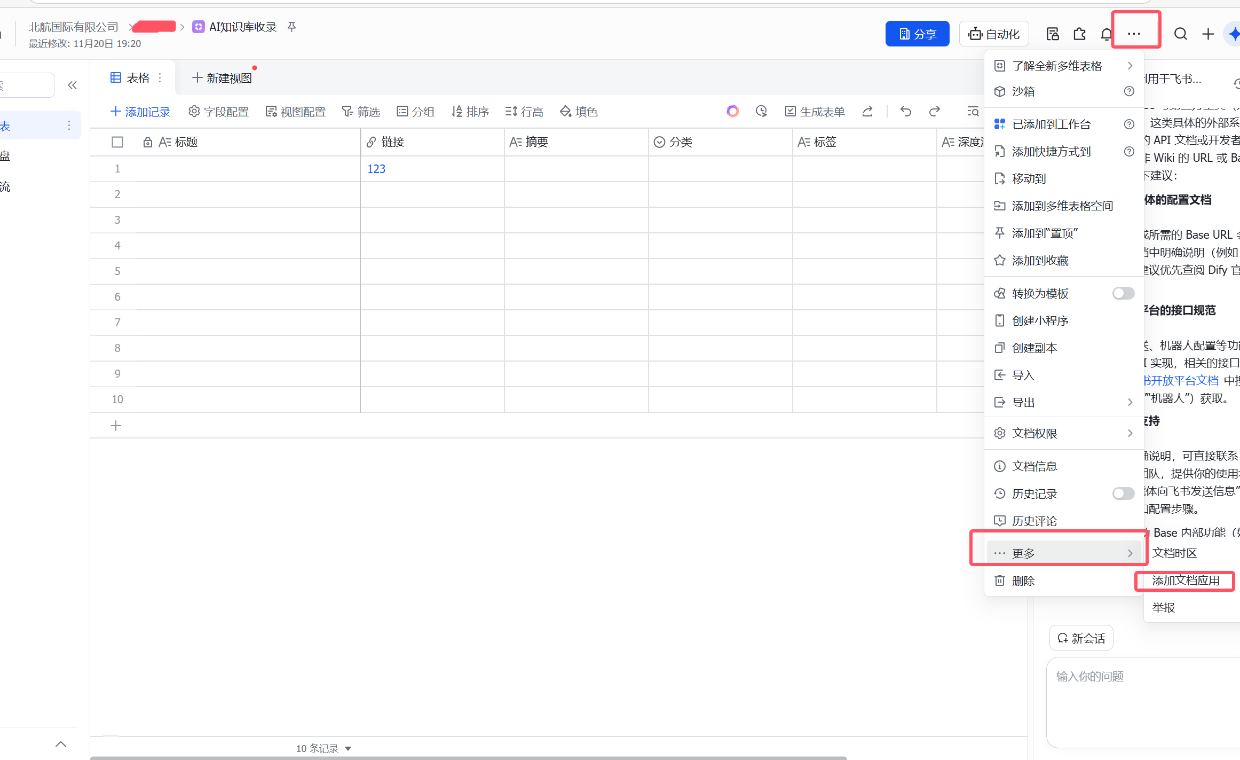Click the redo arrow icon
This screenshot has height=760, width=1240.
pyautogui.click(x=934, y=111)
